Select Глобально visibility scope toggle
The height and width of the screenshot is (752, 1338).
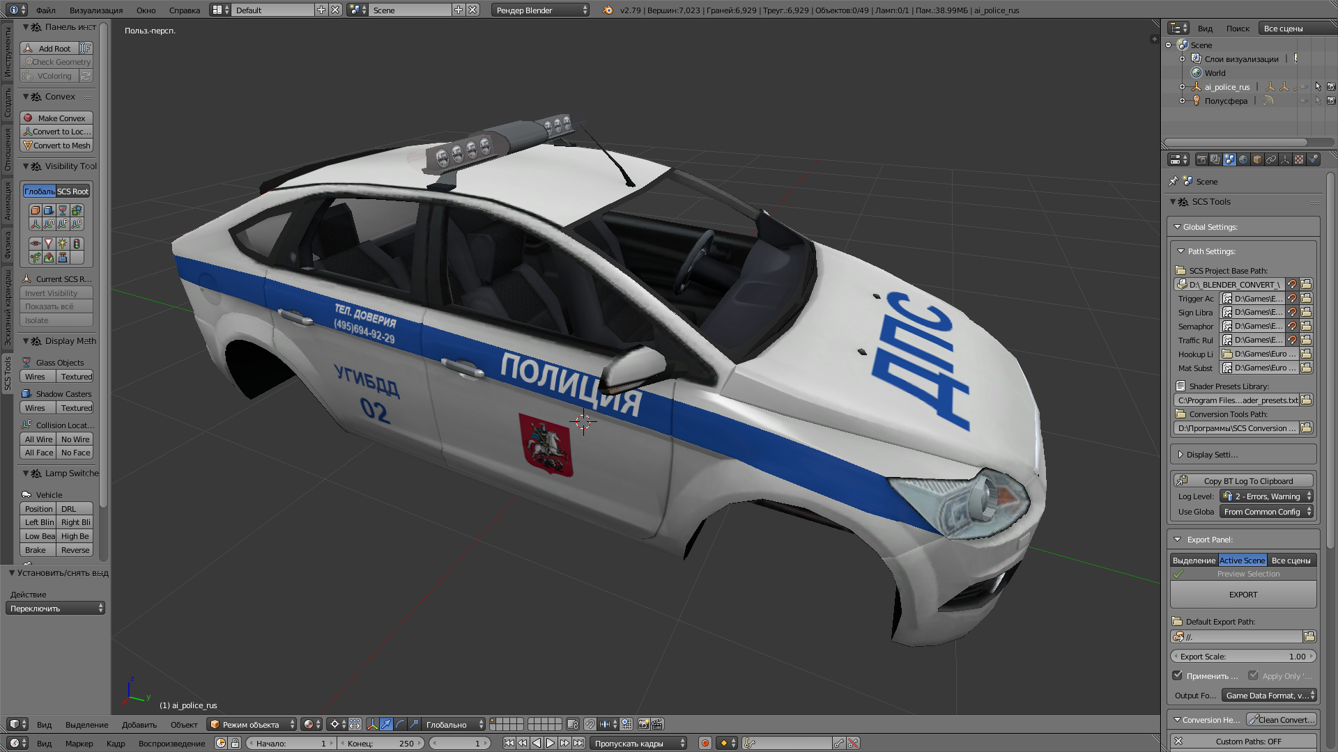[39, 191]
